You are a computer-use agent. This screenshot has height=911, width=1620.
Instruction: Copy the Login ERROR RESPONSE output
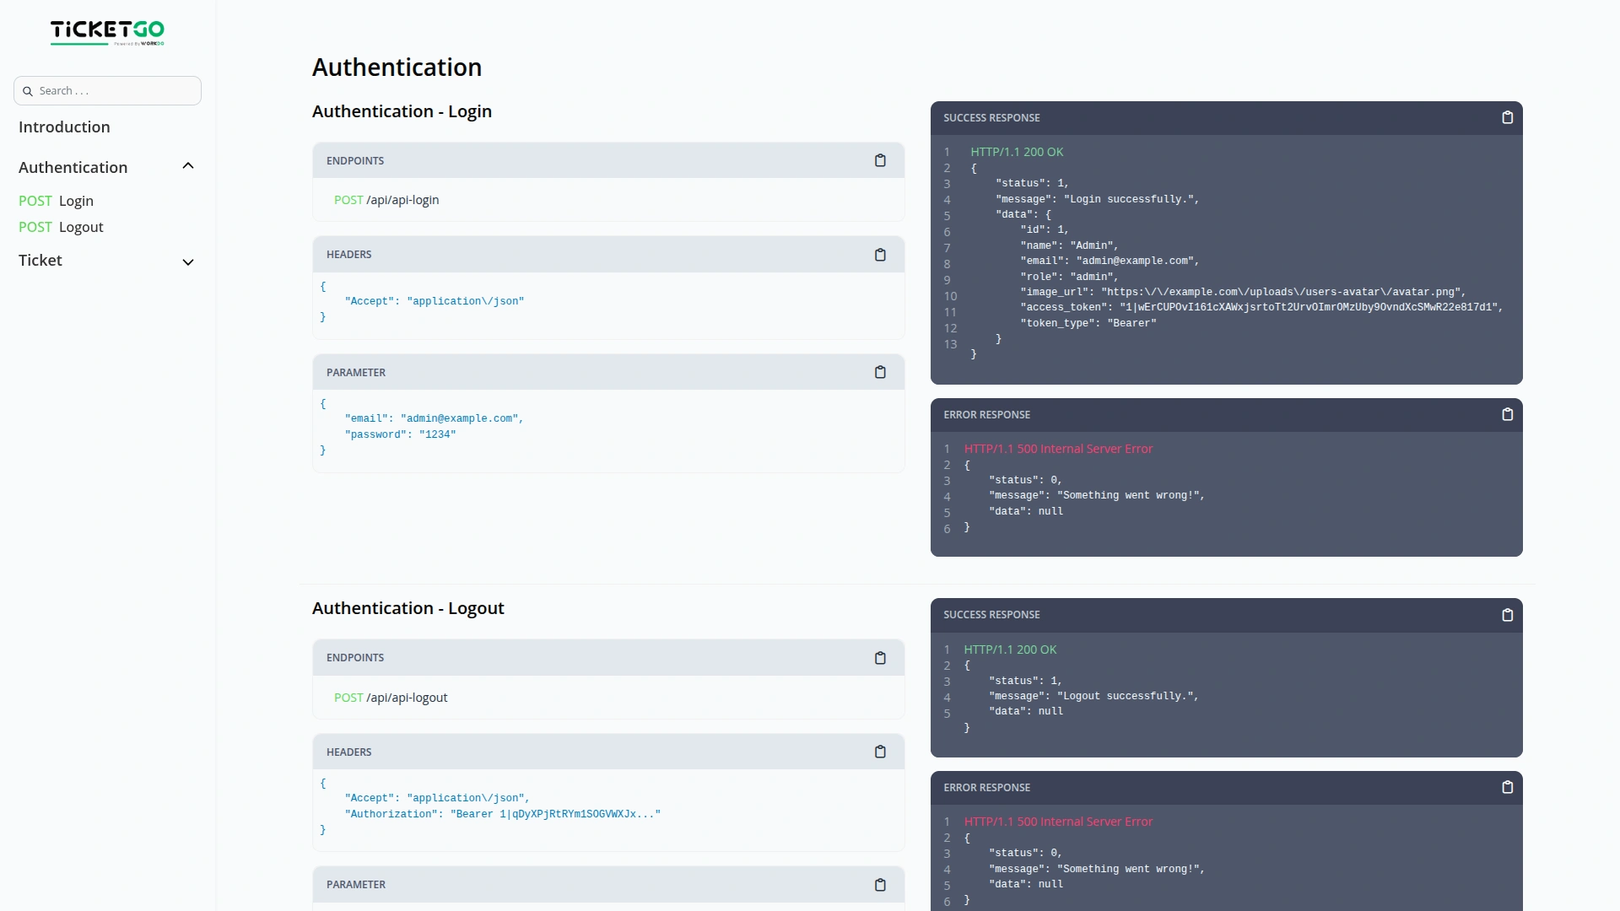1508,414
